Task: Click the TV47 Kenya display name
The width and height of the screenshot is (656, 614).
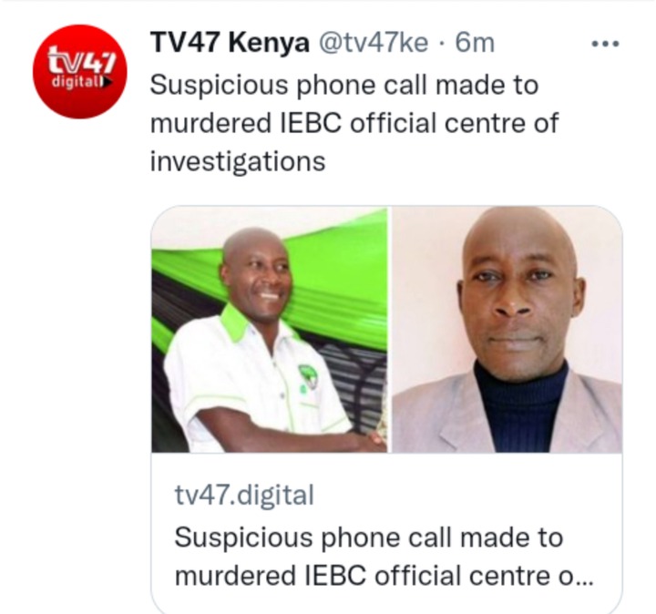Action: tap(230, 43)
